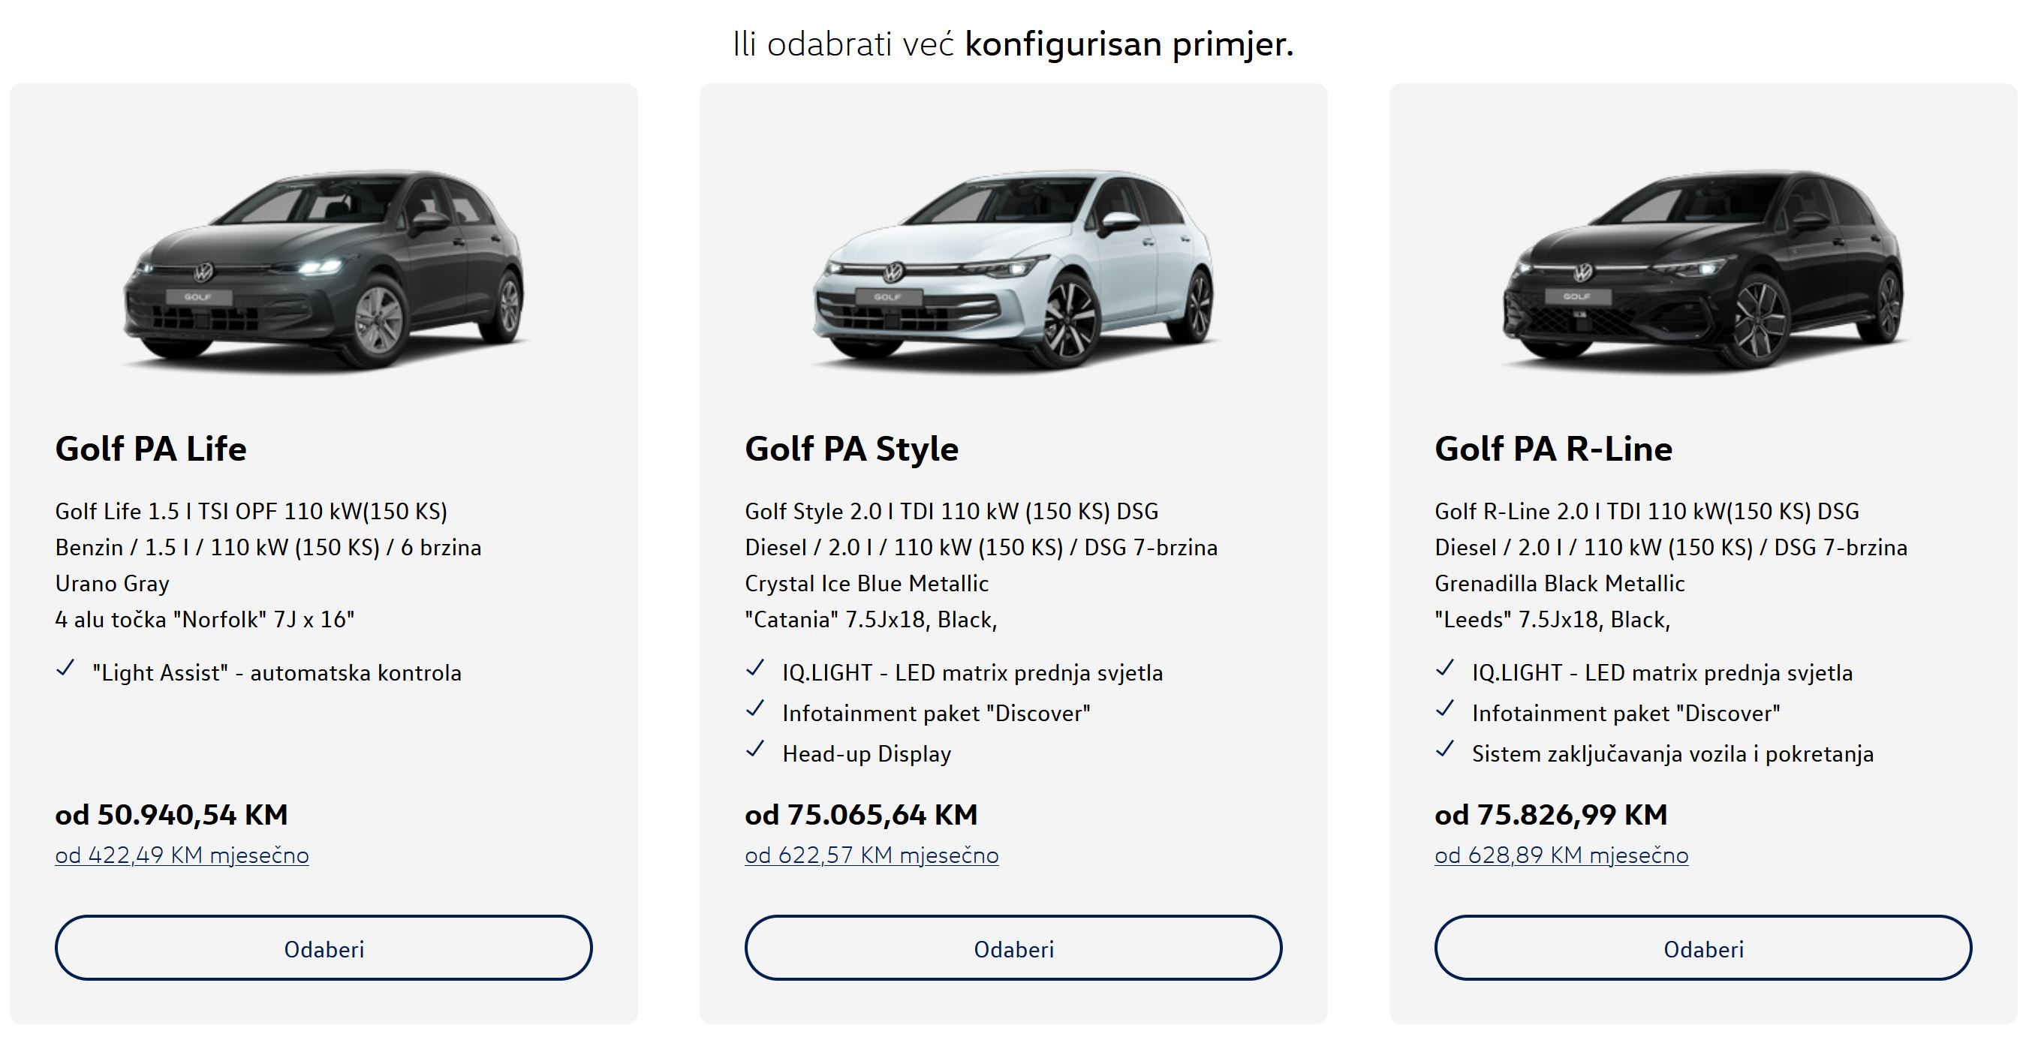Click the ice blue Golf PA Style car image
The height and width of the screenshot is (1040, 2023).
point(1013,269)
